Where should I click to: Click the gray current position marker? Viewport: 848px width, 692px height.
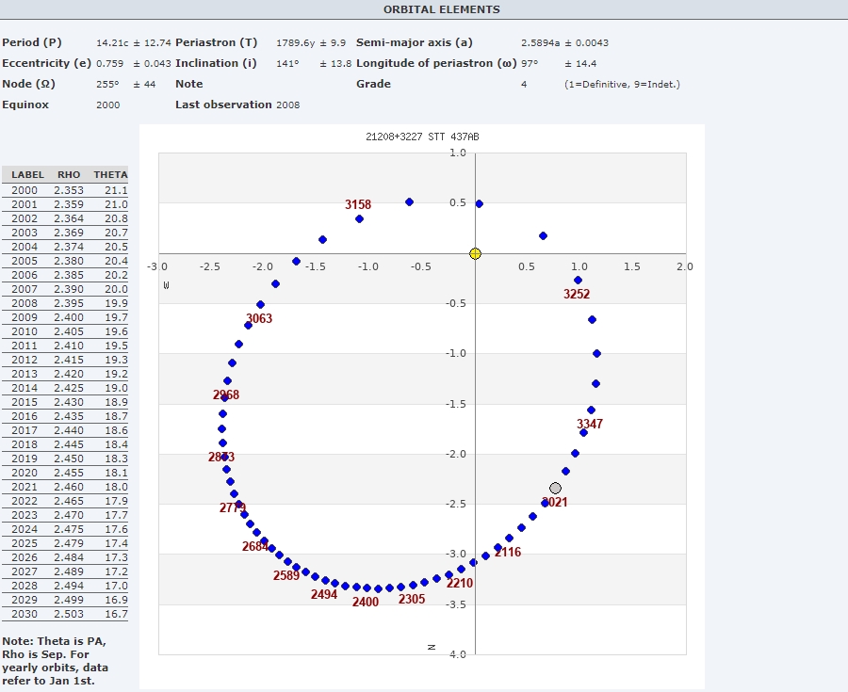pos(555,488)
